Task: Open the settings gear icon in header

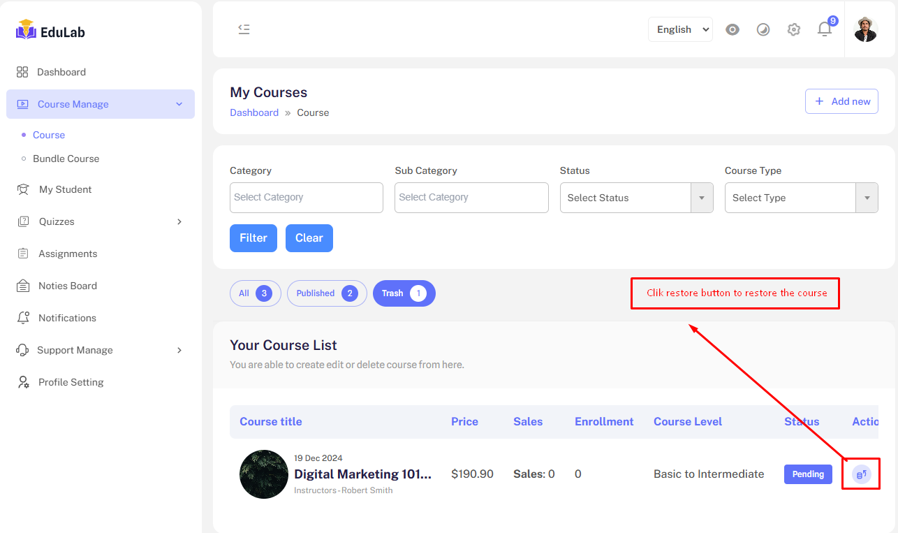Action: click(x=794, y=29)
